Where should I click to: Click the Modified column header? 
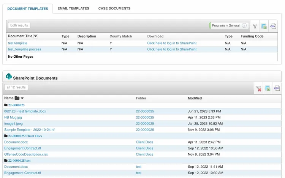(195, 98)
